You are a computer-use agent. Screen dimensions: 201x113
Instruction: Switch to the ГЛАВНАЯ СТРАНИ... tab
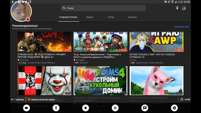pos(68,17)
